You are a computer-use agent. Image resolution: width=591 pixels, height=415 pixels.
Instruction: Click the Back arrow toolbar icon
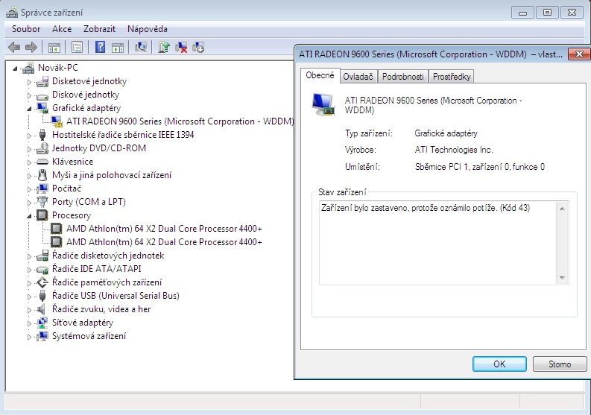point(14,48)
